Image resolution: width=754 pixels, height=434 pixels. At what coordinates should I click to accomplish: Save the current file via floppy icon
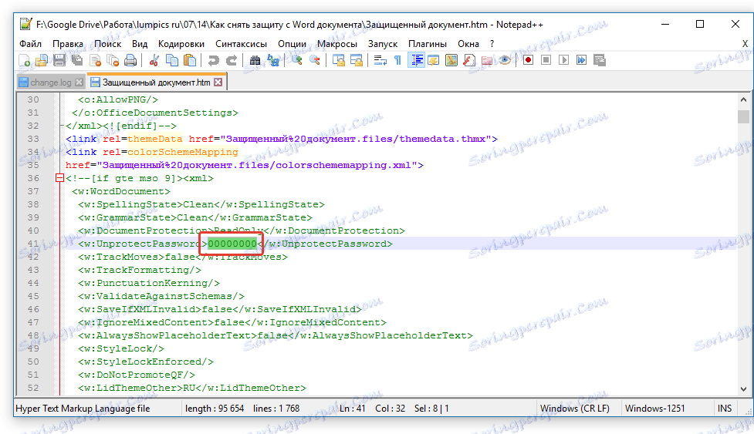point(59,60)
